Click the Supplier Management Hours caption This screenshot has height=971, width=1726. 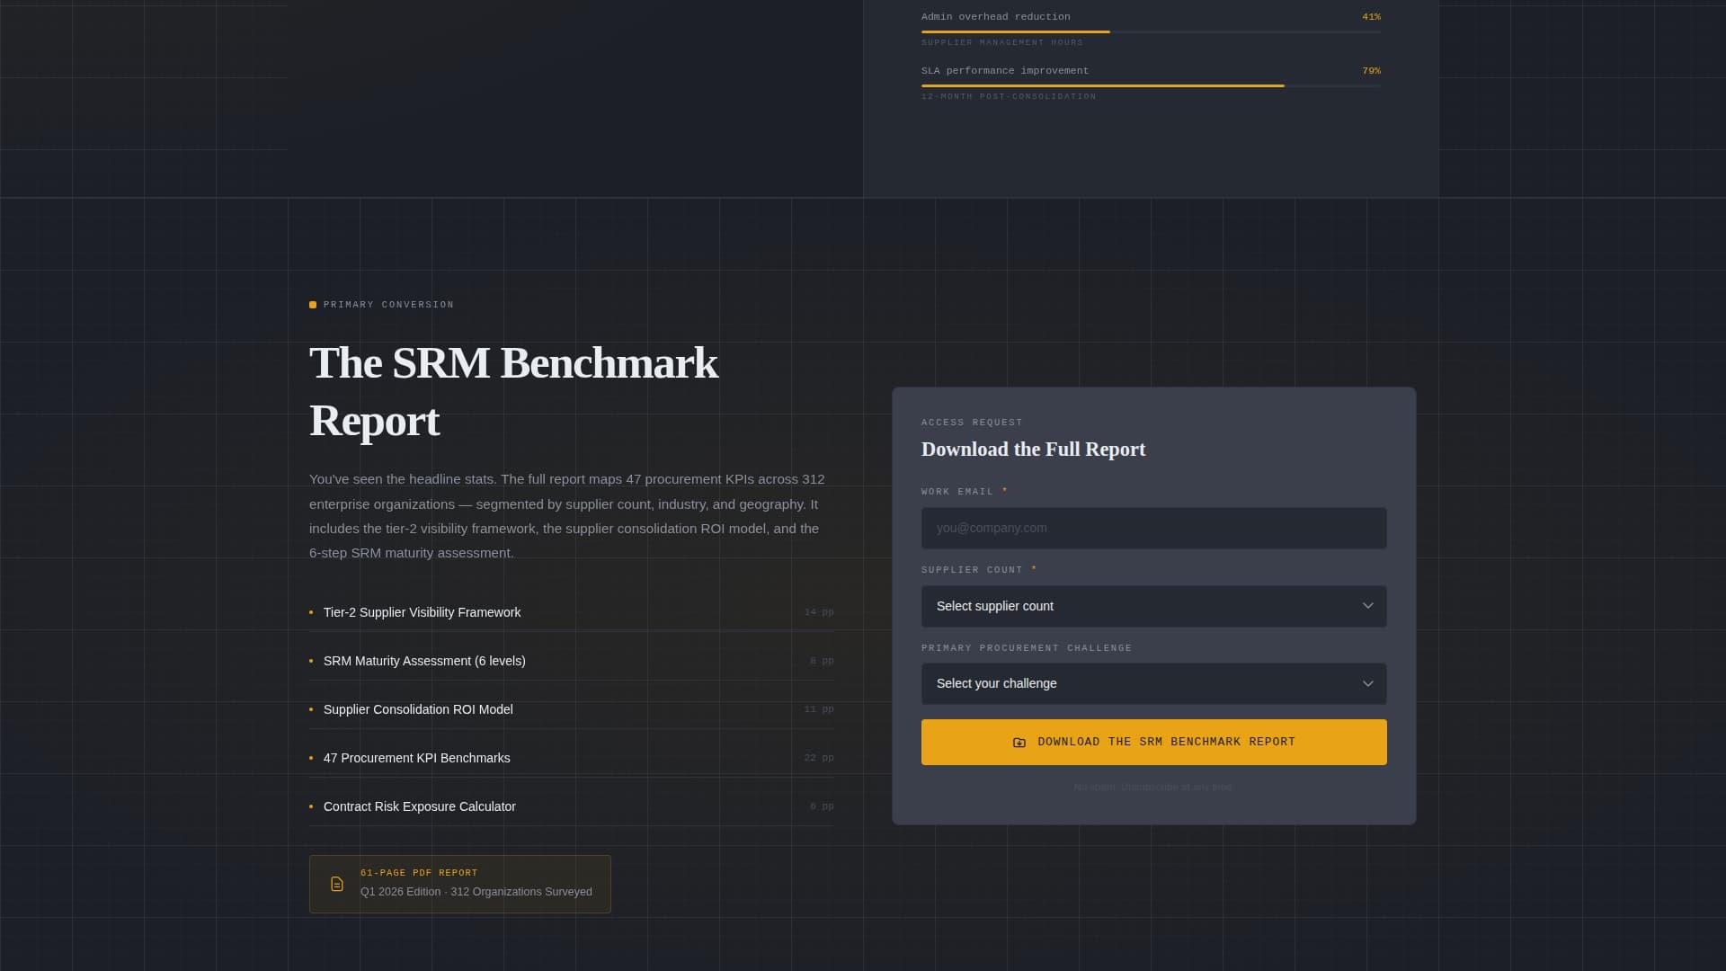(1002, 42)
